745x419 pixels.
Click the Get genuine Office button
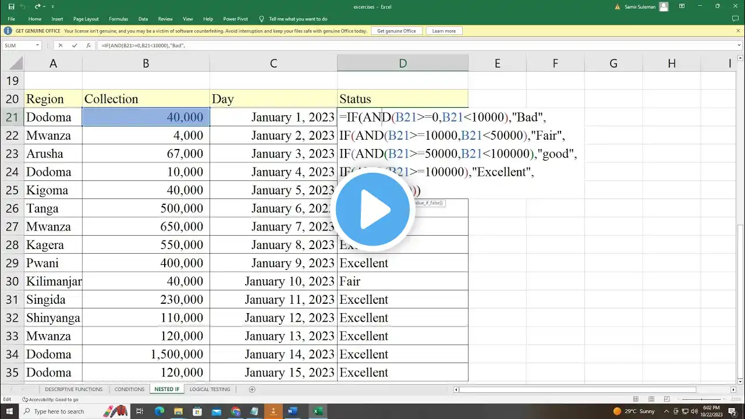397,31
